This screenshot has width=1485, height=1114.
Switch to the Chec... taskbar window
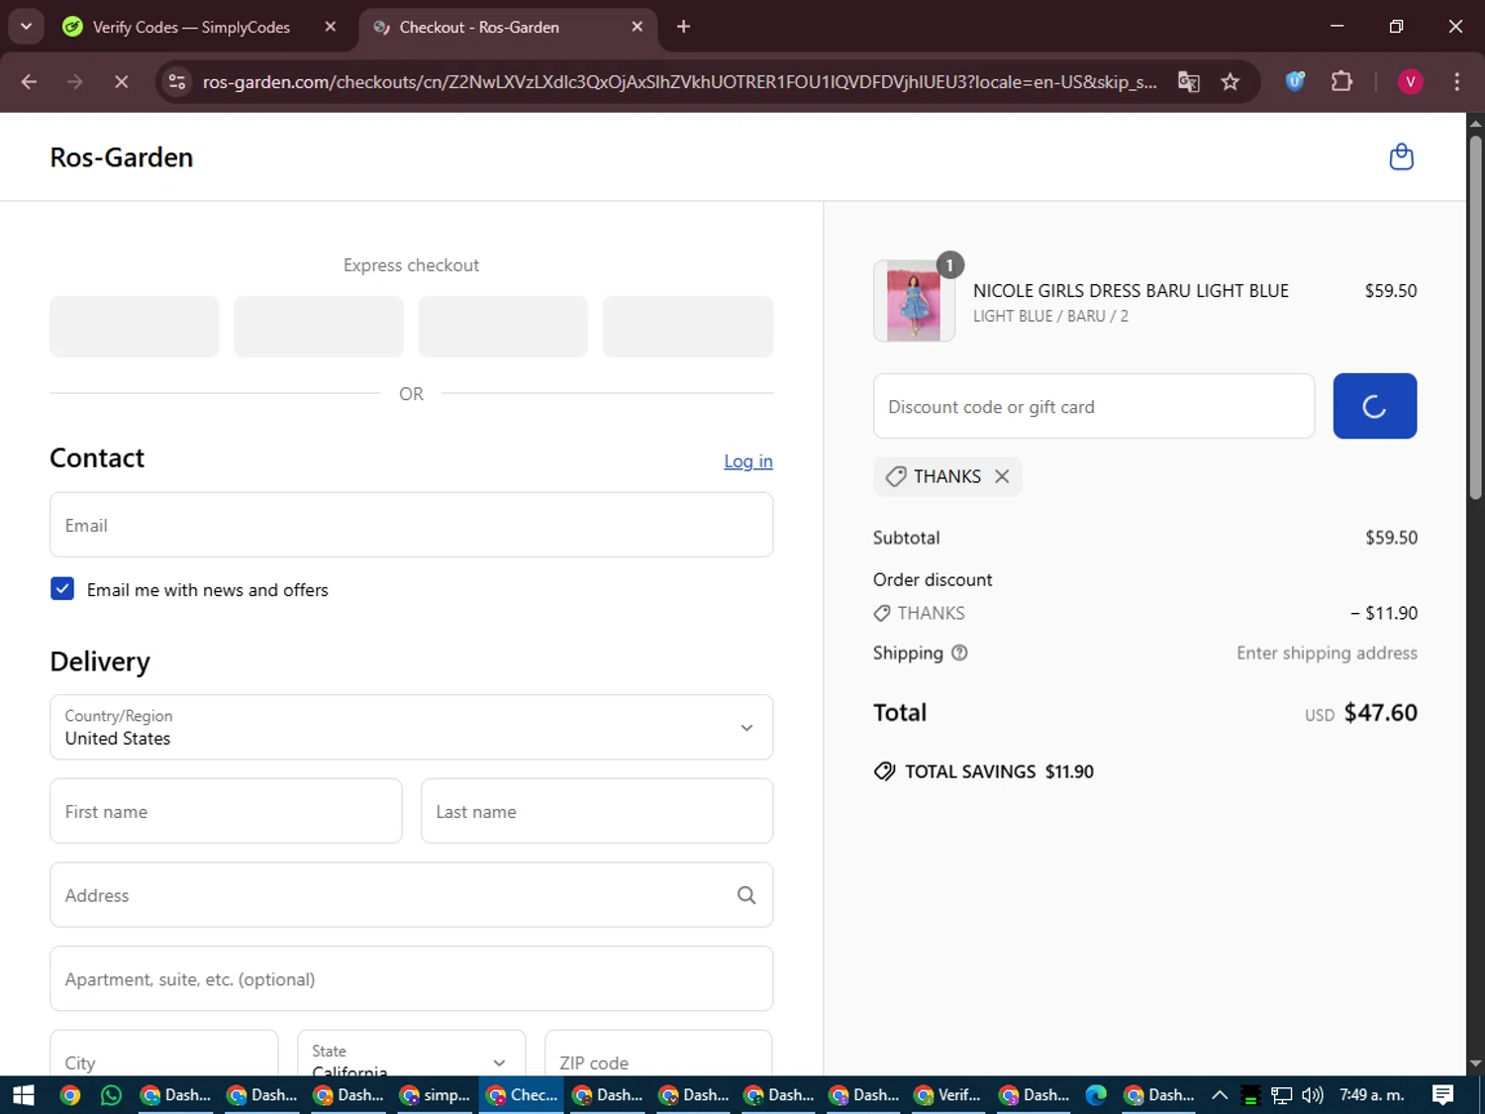coord(522,1095)
